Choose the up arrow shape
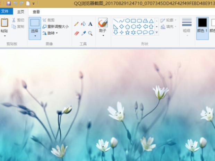This screenshot has height=161, width=215. 151,27
